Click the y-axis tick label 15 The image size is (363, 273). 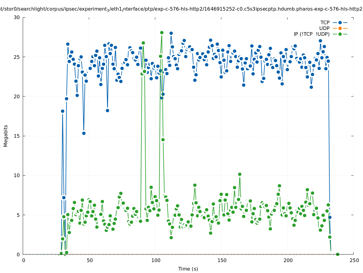[x=17, y=136]
